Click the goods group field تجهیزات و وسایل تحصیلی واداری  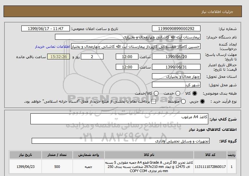121,141
